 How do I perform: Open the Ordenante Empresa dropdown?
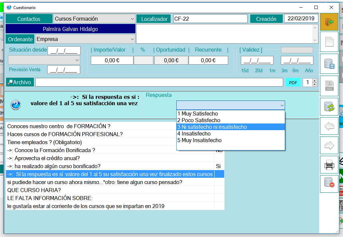tap(85, 39)
